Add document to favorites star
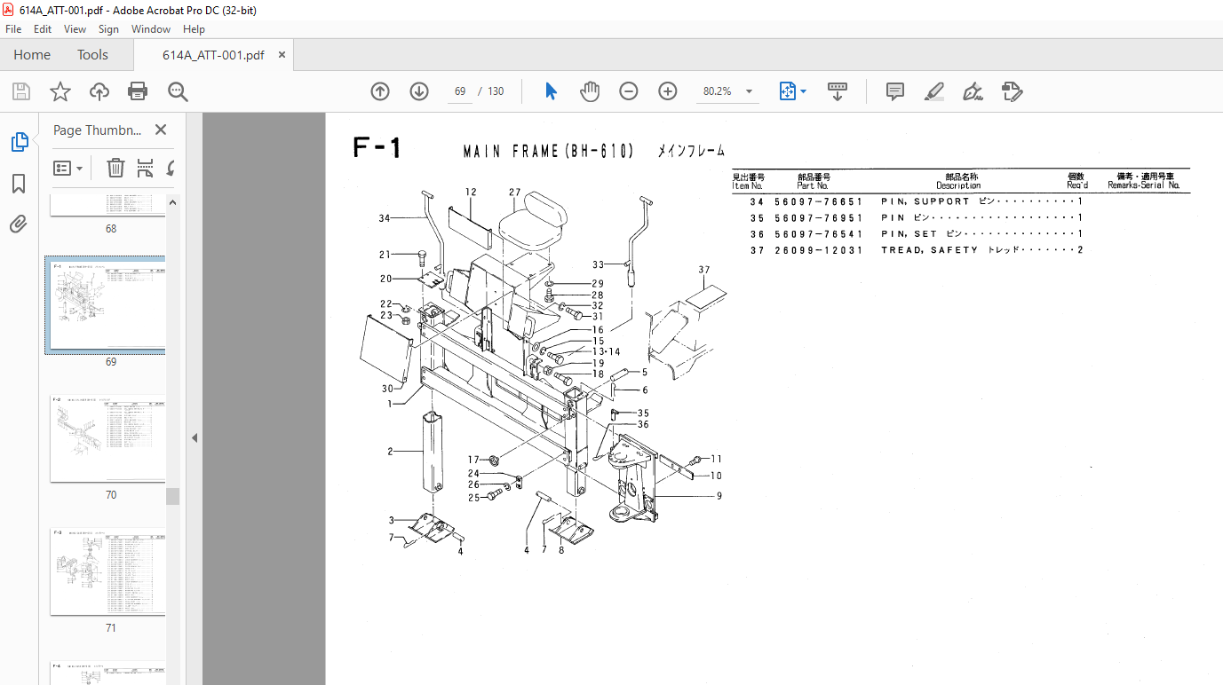1223x685 pixels. tap(60, 91)
